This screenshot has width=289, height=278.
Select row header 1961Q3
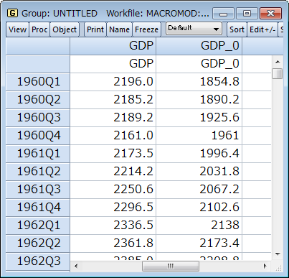38,190
